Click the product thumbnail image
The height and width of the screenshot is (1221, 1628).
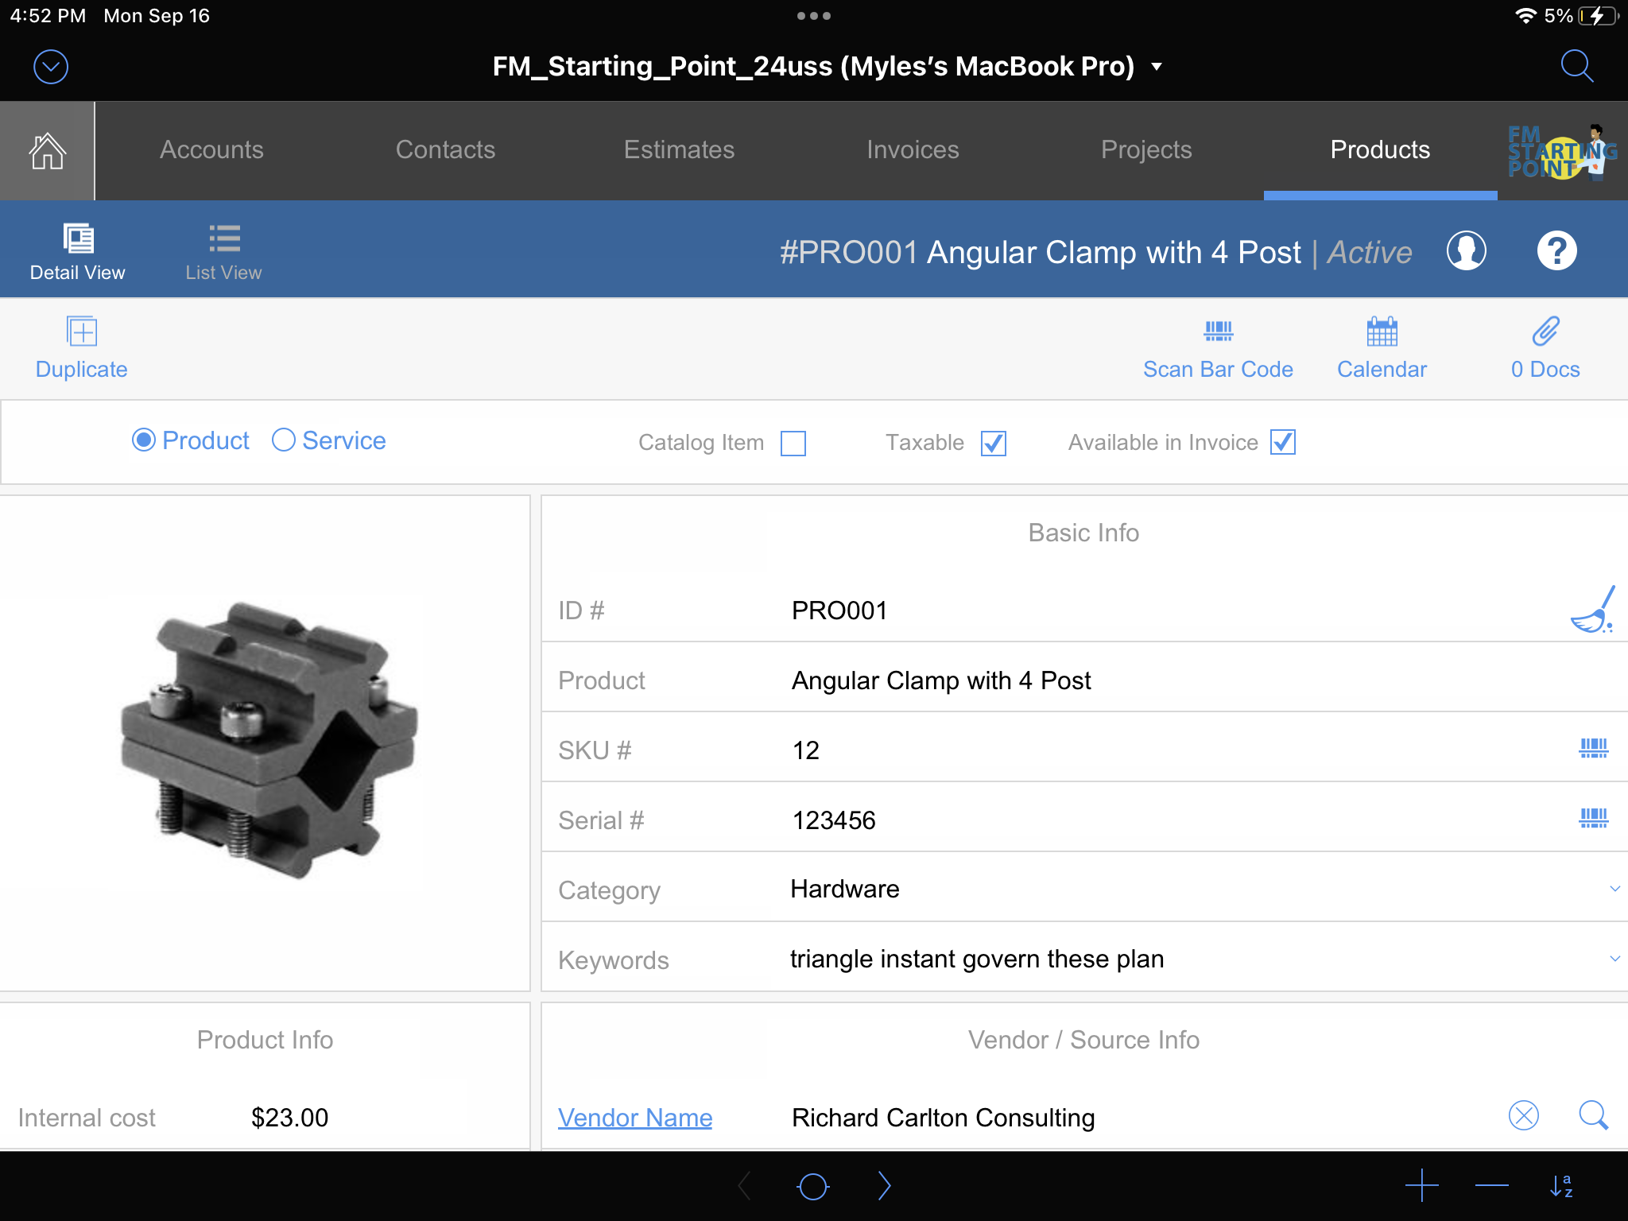(266, 744)
